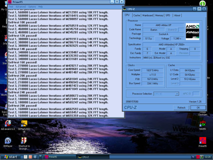Launch the BSPlayer desktop icon
Image resolution: width=213 pixels, height=160 pixels.
click(x=8, y=140)
